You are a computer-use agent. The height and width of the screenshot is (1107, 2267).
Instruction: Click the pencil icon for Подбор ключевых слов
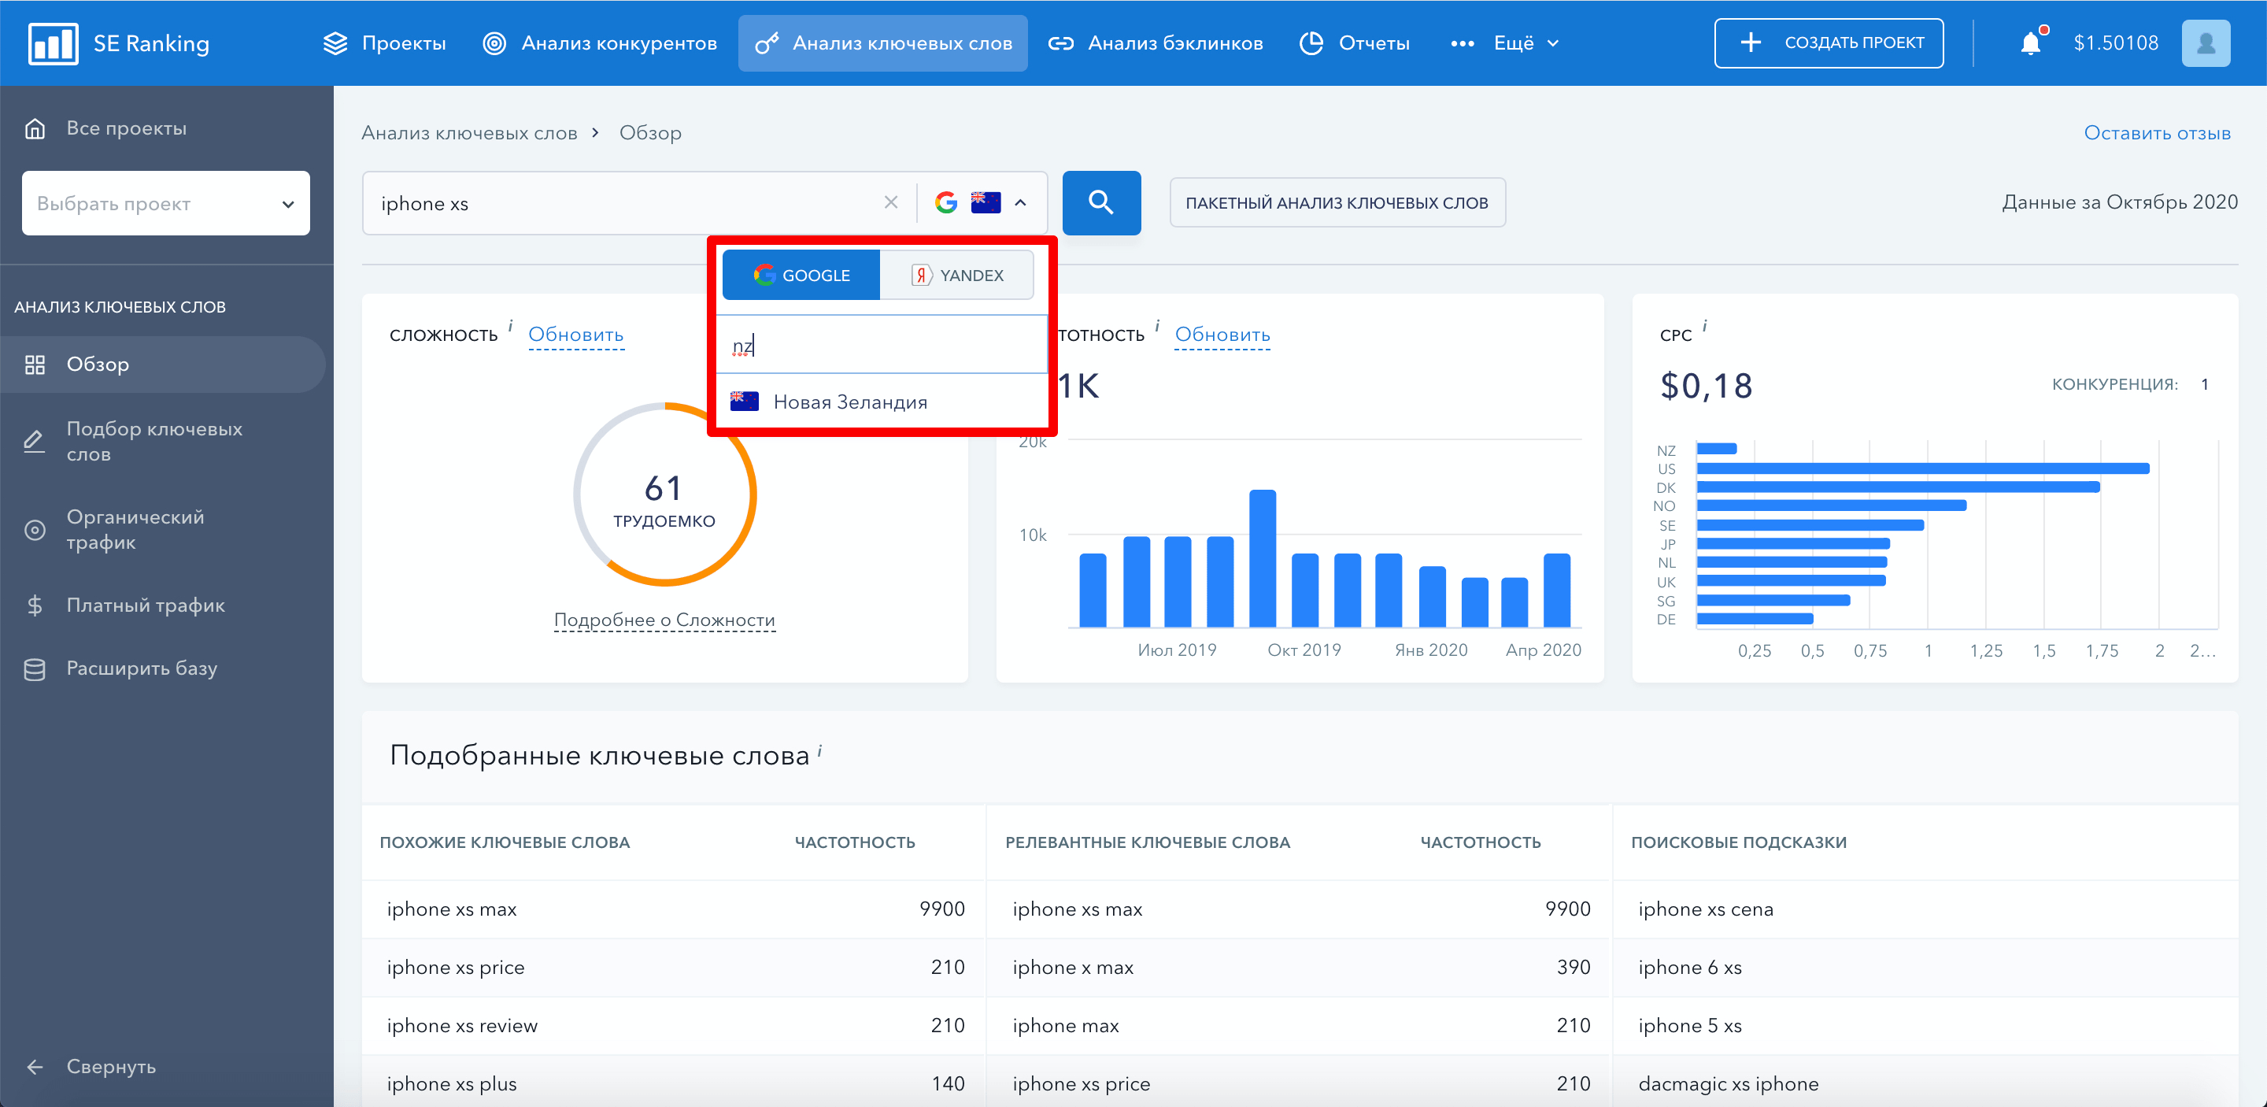pos(35,441)
